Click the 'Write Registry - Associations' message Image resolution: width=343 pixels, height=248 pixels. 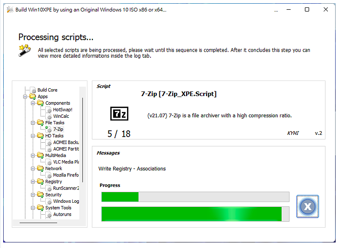pos(132,169)
